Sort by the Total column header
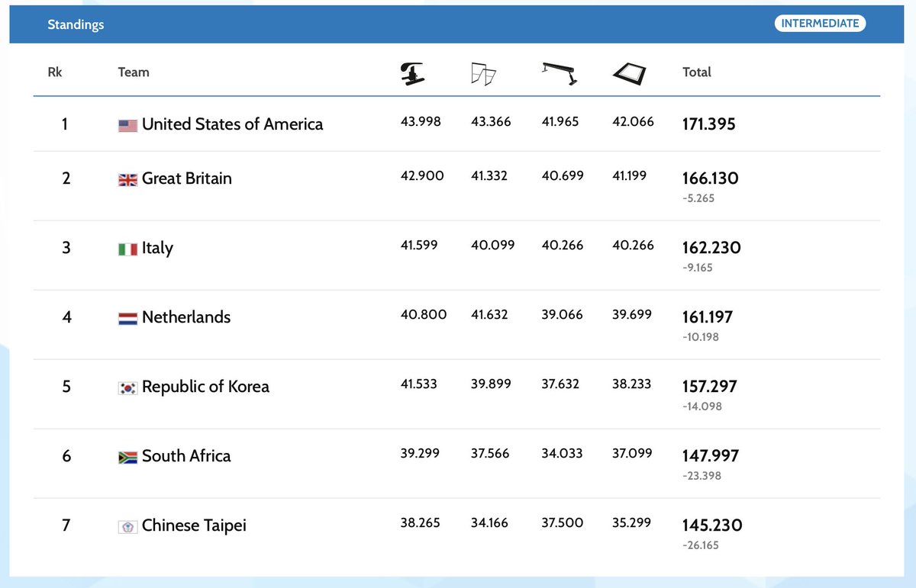 pos(696,72)
